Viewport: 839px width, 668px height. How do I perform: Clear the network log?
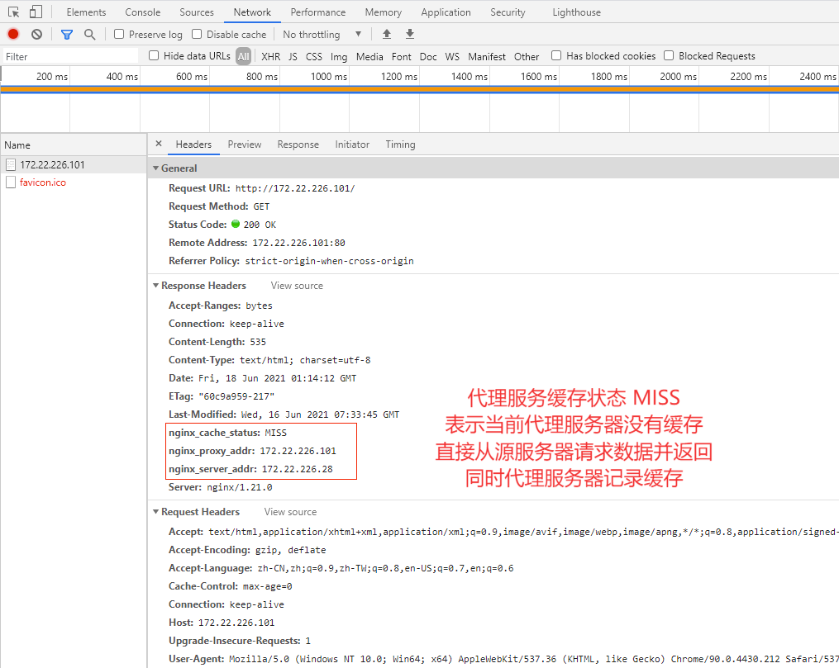(36, 34)
